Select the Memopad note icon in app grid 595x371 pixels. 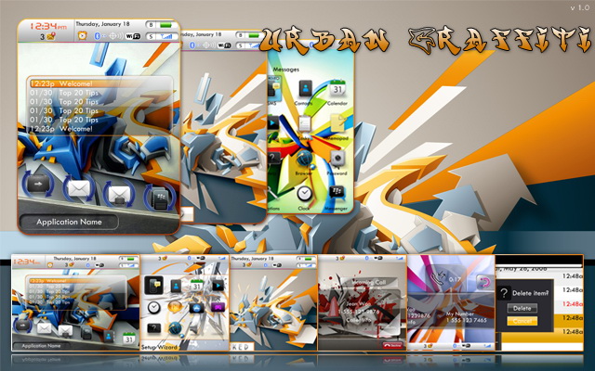(337, 123)
